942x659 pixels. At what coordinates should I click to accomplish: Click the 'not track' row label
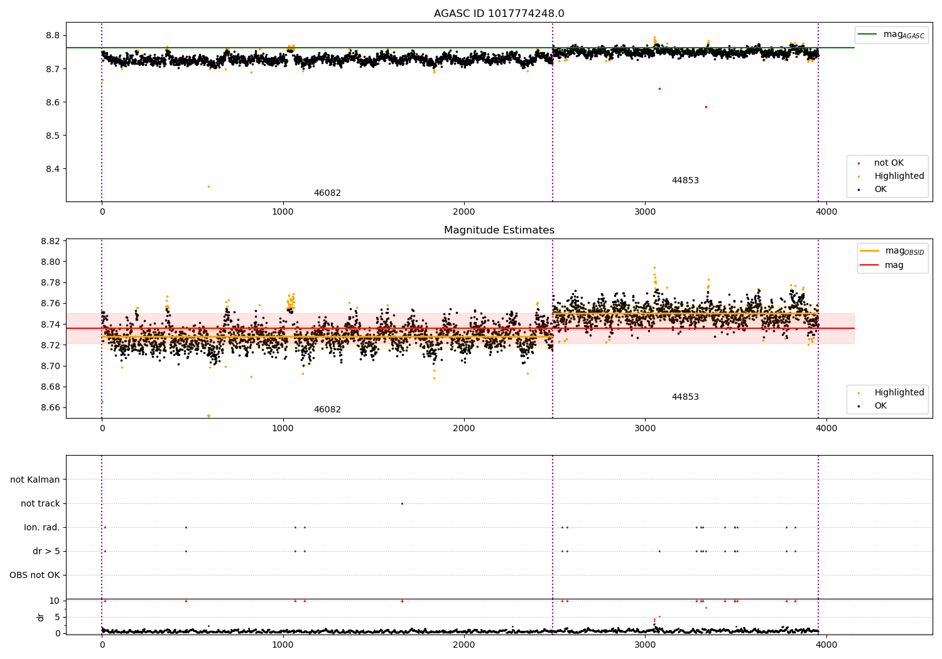coord(40,504)
